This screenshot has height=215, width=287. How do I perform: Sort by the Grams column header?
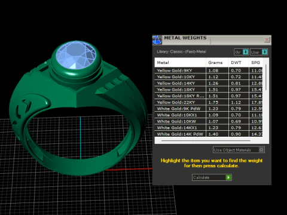point(217,63)
